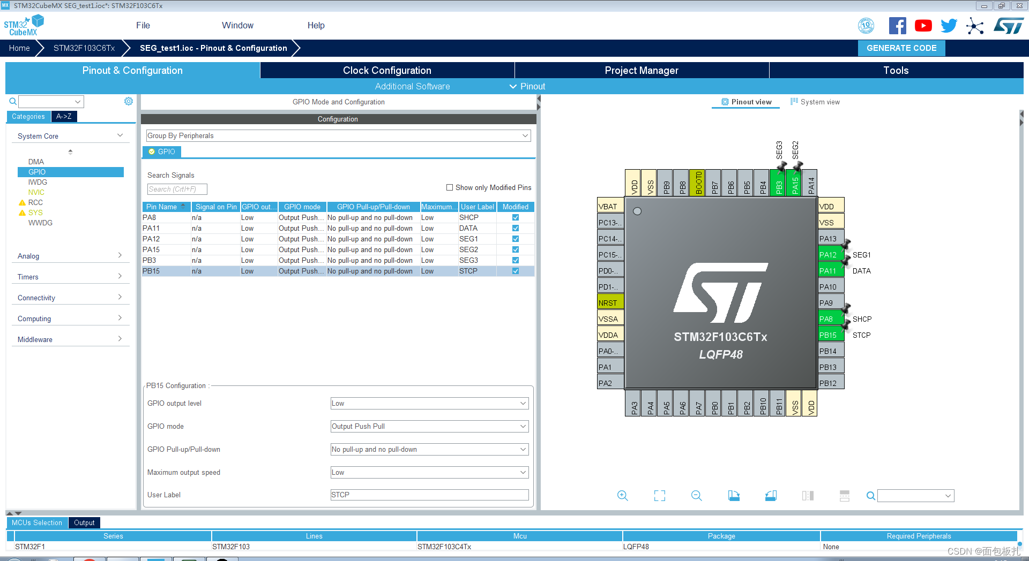The height and width of the screenshot is (561, 1029).
Task: Click the STM32CubeMX logo
Action: pos(24,26)
